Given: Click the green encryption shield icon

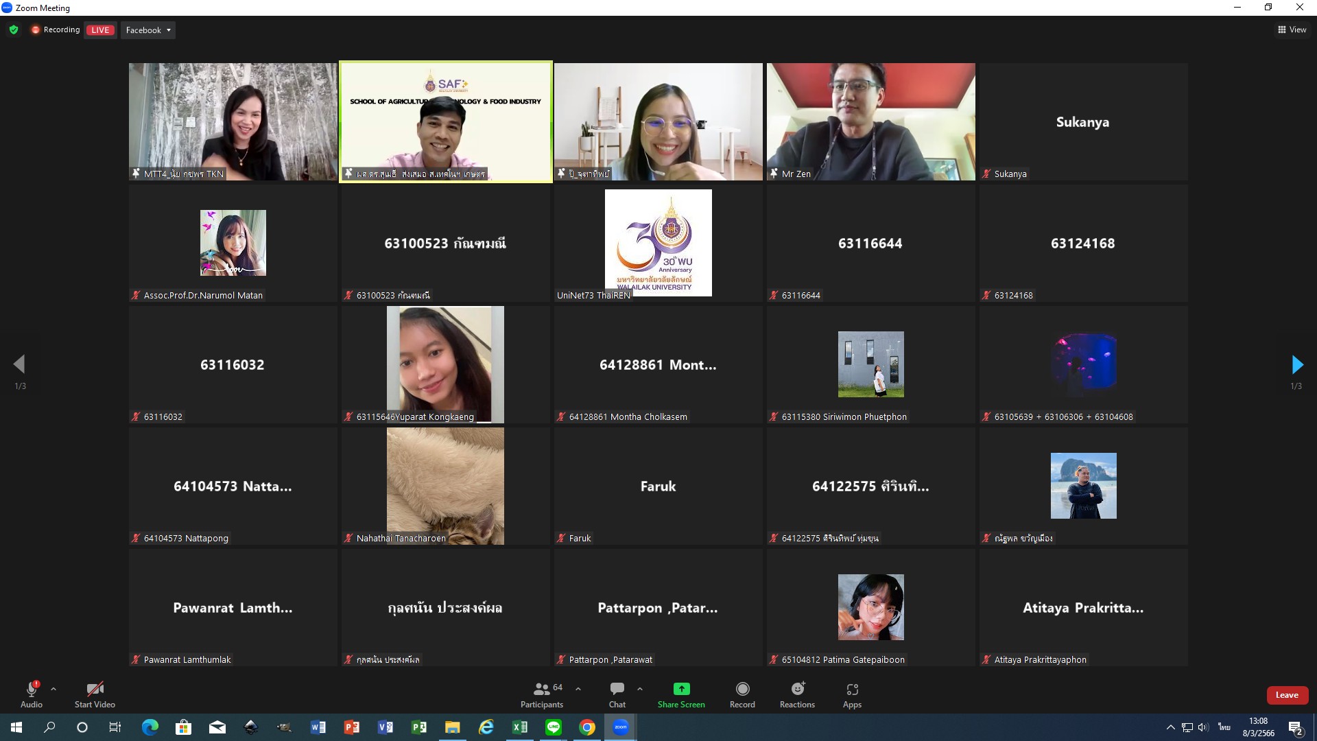Looking at the screenshot, I should click(14, 30).
